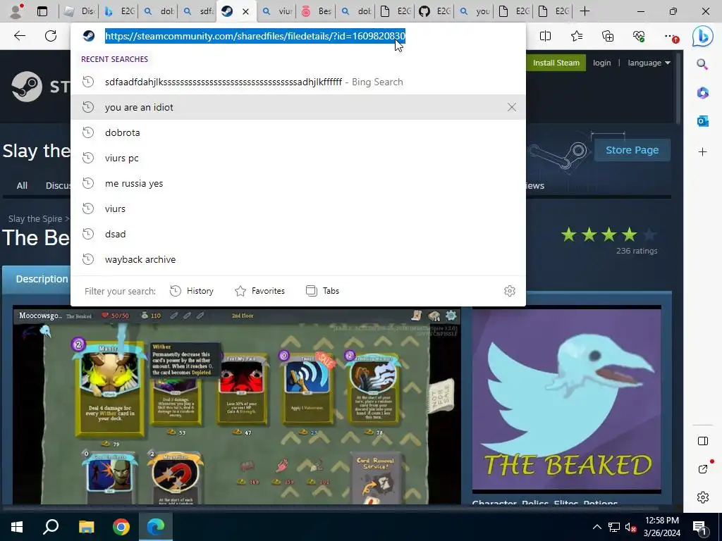Remove the 'you are an idiot' suggestion
Viewport: 722px width, 541px height.
coord(512,107)
